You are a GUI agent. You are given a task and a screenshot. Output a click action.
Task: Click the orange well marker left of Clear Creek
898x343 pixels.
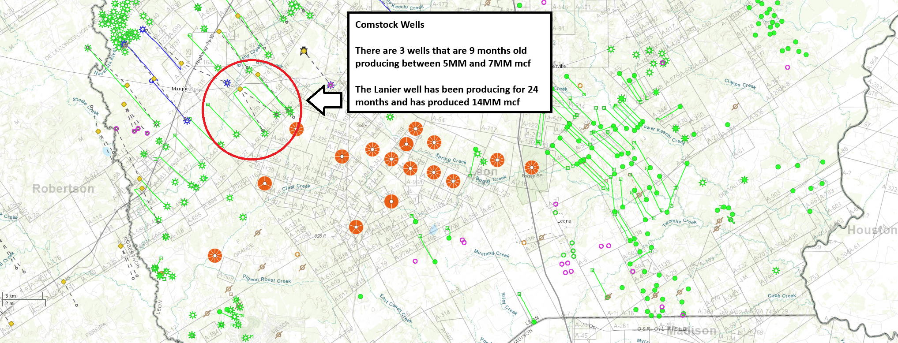click(x=264, y=183)
